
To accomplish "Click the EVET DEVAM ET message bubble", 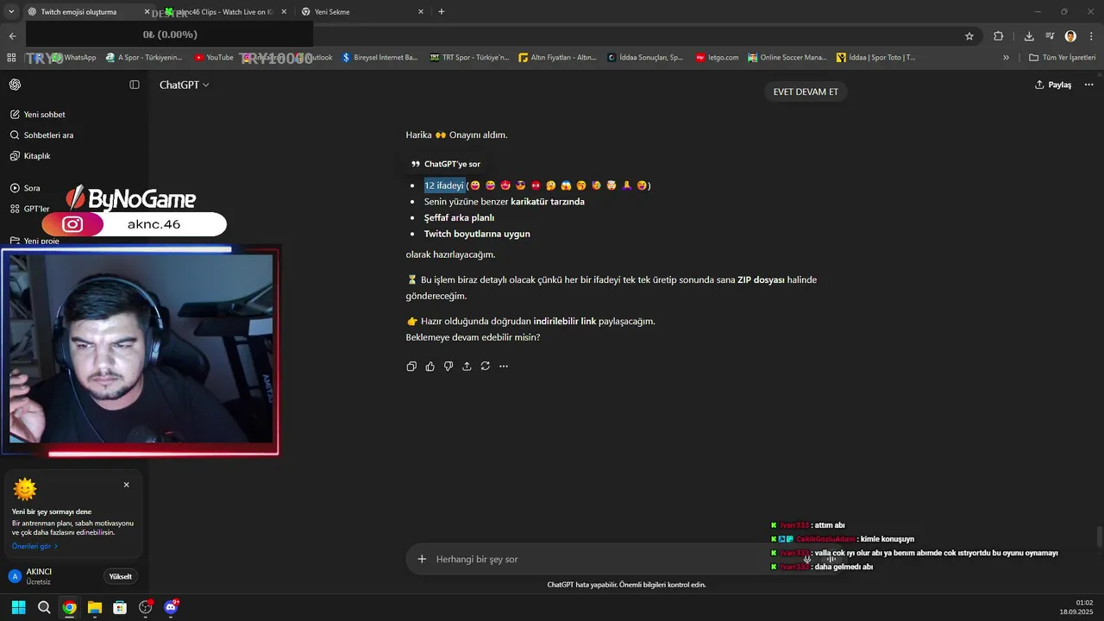I will pos(806,92).
